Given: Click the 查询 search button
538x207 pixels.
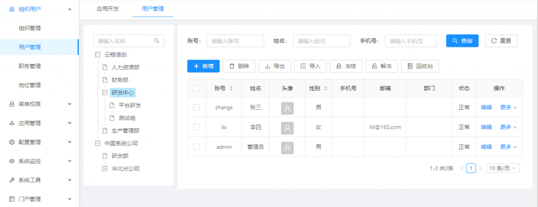Looking at the screenshot, I should pyautogui.click(x=462, y=41).
